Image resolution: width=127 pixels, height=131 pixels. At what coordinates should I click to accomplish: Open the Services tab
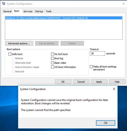(x=28, y=11)
